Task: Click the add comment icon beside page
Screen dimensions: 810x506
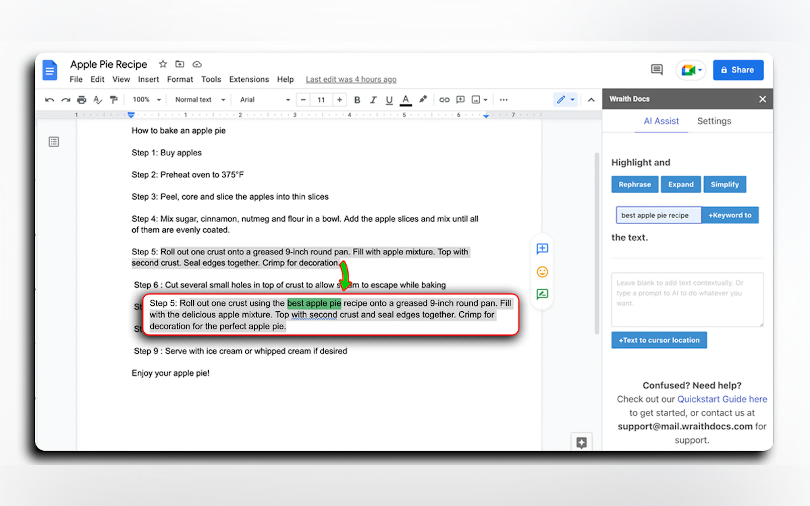Action: coord(542,249)
